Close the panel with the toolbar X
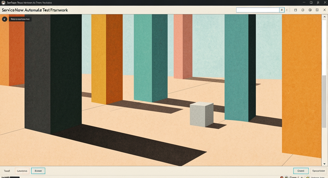Viewport: 328px width, 178px height. point(325,10)
